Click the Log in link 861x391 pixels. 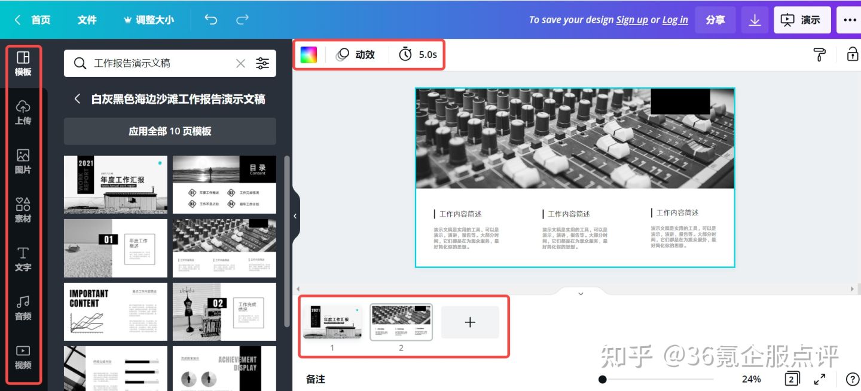[674, 19]
